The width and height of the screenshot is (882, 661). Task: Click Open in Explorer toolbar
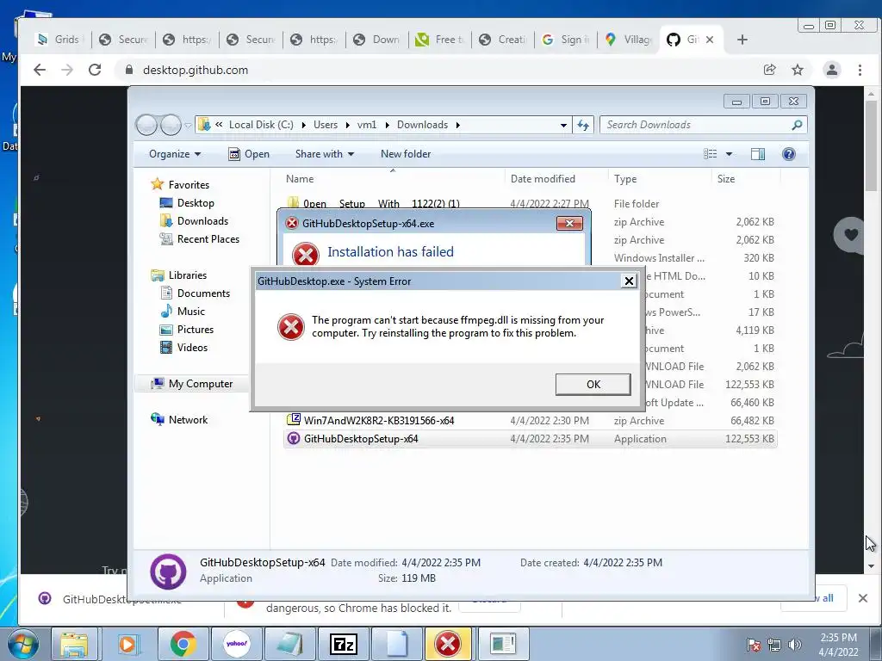pos(249,154)
